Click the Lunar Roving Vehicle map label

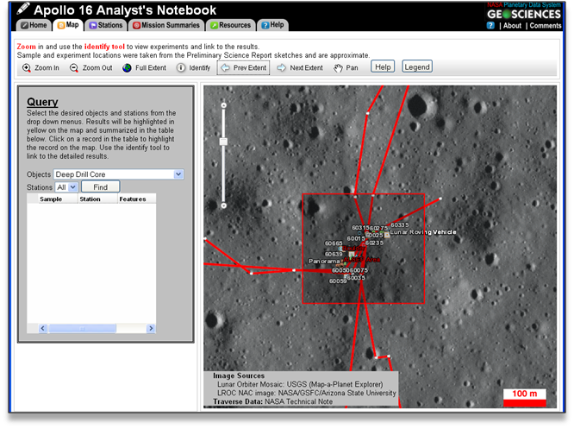pyautogui.click(x=423, y=232)
